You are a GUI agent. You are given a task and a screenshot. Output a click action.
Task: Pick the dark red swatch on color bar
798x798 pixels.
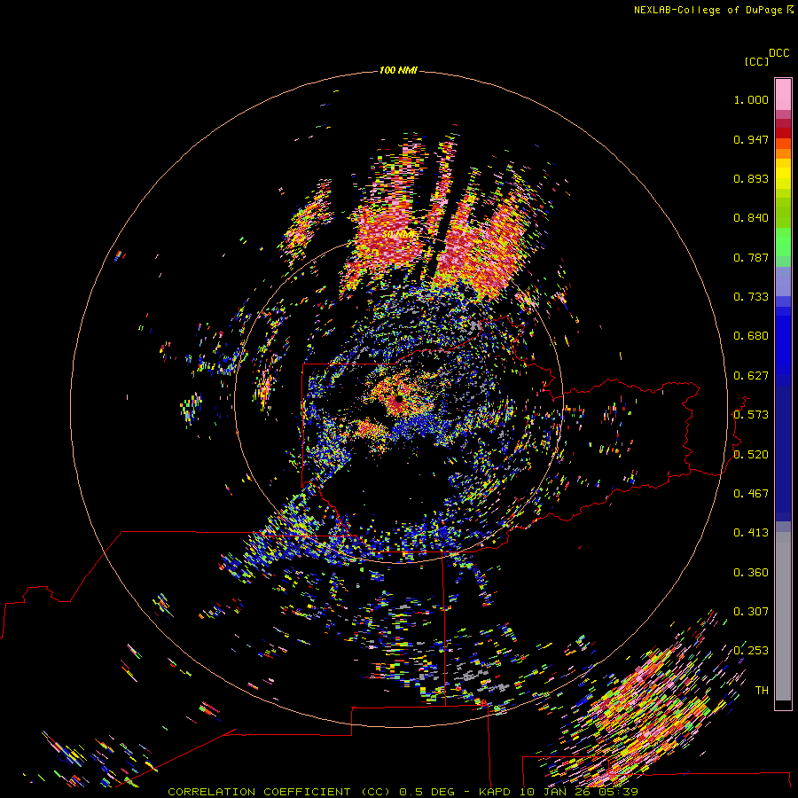click(783, 132)
